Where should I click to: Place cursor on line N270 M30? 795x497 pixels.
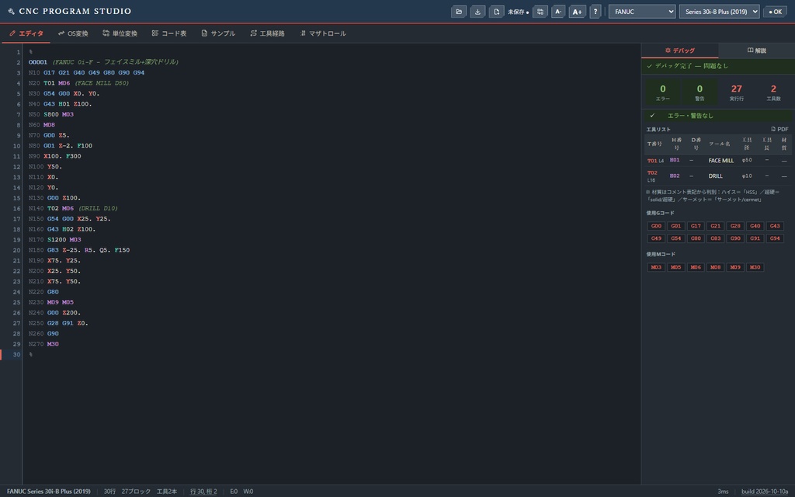click(43, 344)
